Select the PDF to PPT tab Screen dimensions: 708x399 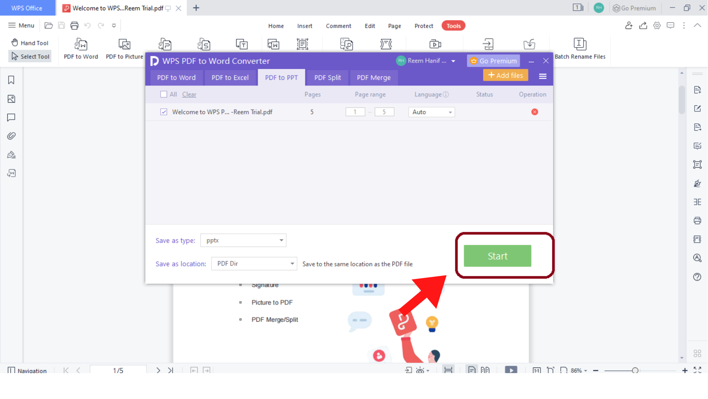coord(281,77)
